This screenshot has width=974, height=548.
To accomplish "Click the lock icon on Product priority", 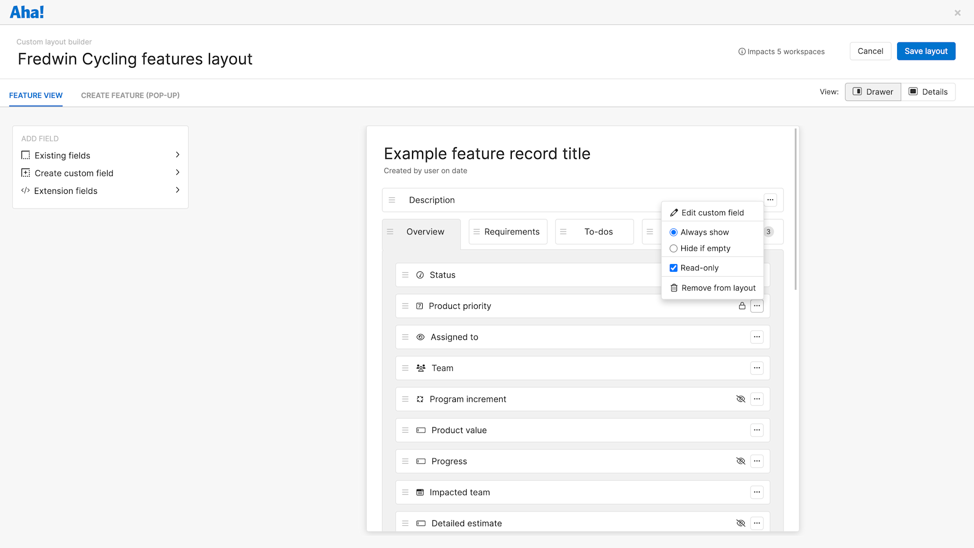I will pos(742,306).
